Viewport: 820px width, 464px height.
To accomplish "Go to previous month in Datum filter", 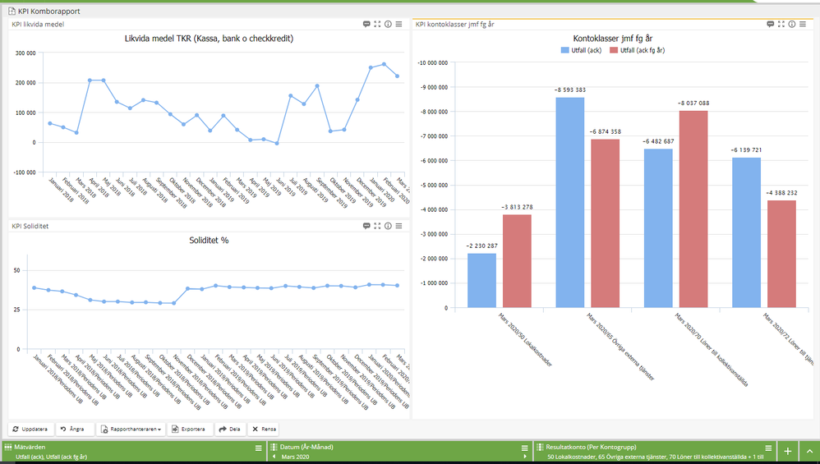I will tap(274, 457).
